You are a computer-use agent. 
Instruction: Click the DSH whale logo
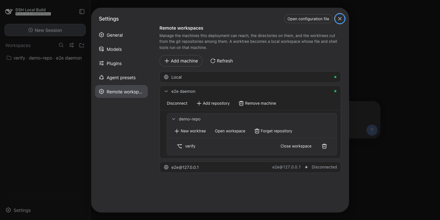pyautogui.click(x=9, y=12)
